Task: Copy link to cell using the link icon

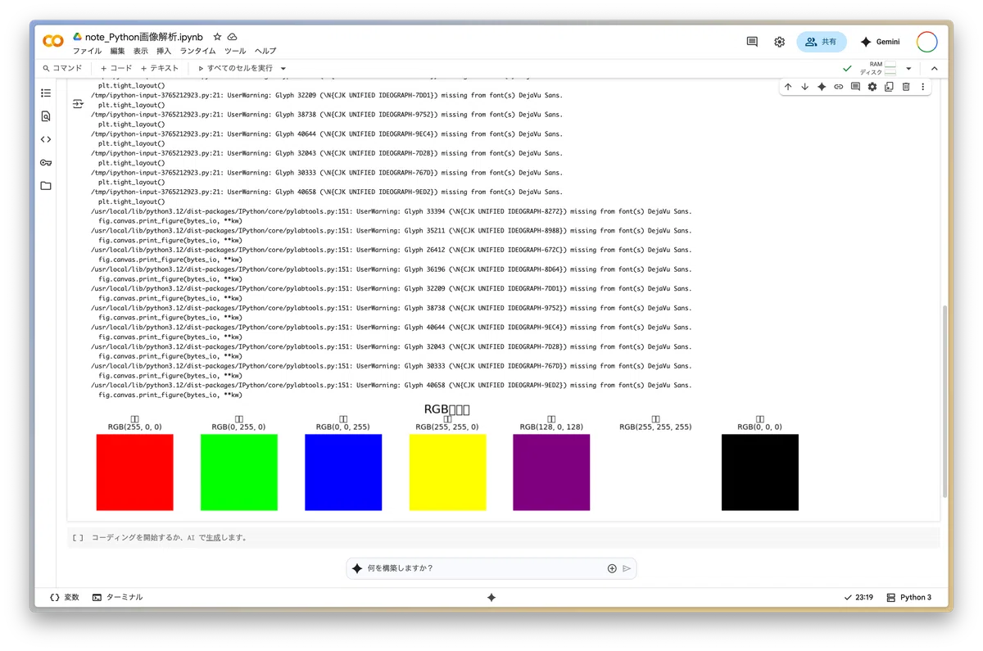Action: [839, 87]
